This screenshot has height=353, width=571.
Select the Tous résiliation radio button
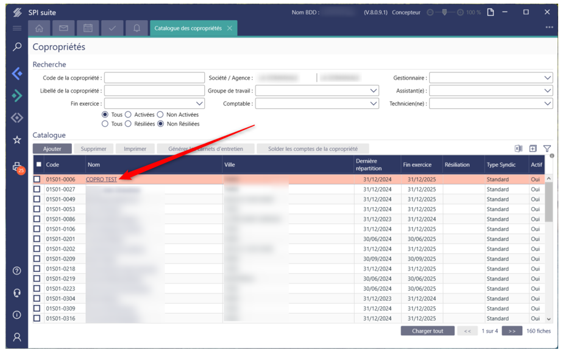click(x=105, y=124)
